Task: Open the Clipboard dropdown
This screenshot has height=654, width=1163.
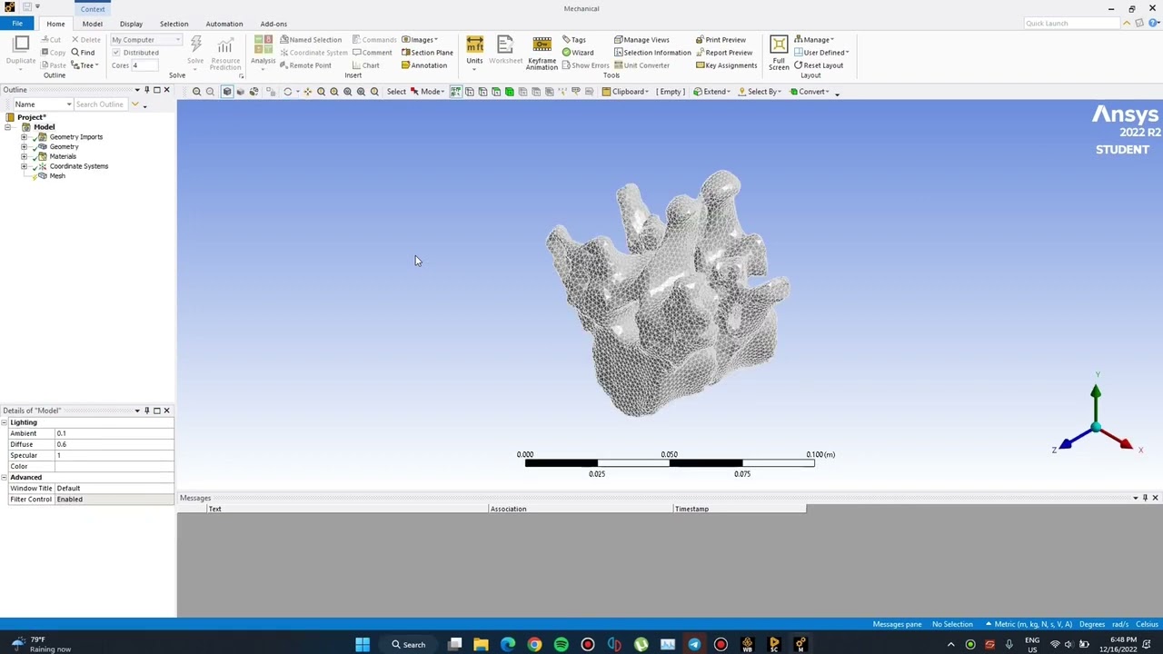Action: coord(625,92)
